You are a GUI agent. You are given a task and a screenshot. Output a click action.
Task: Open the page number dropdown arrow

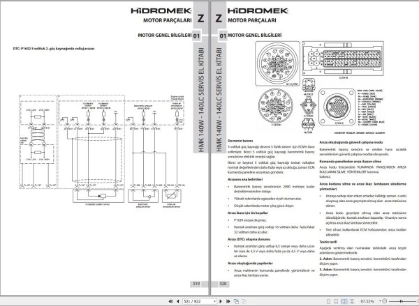pyautogui.click(x=214, y=301)
